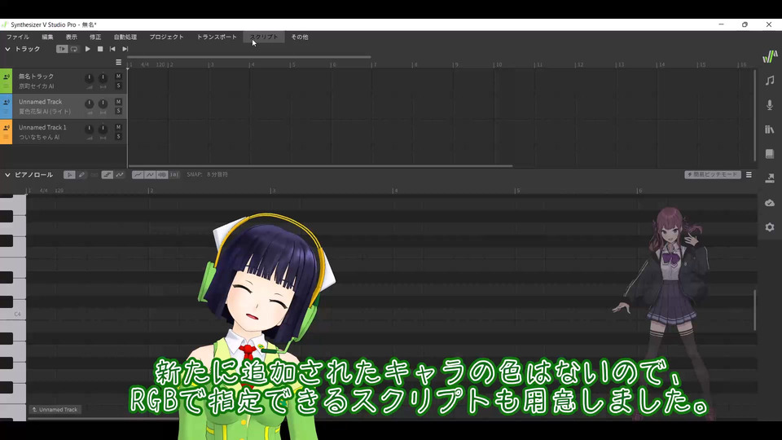The image size is (782, 440).
Task: Adjust volume knob of 無名トラック
Action: pyautogui.click(x=90, y=78)
